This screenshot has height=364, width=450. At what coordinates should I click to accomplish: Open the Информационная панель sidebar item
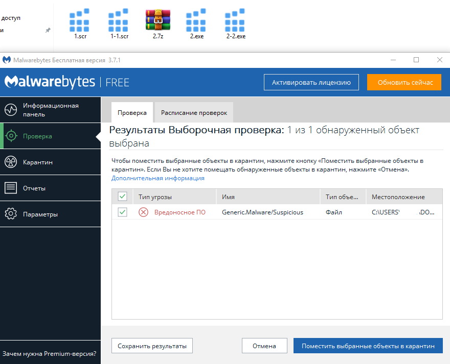tap(50, 110)
